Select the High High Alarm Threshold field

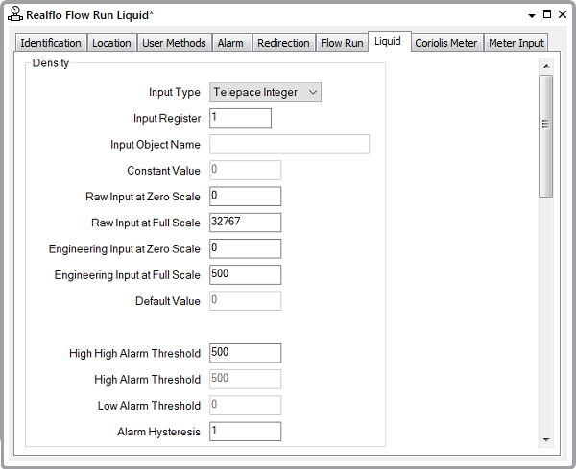point(245,353)
